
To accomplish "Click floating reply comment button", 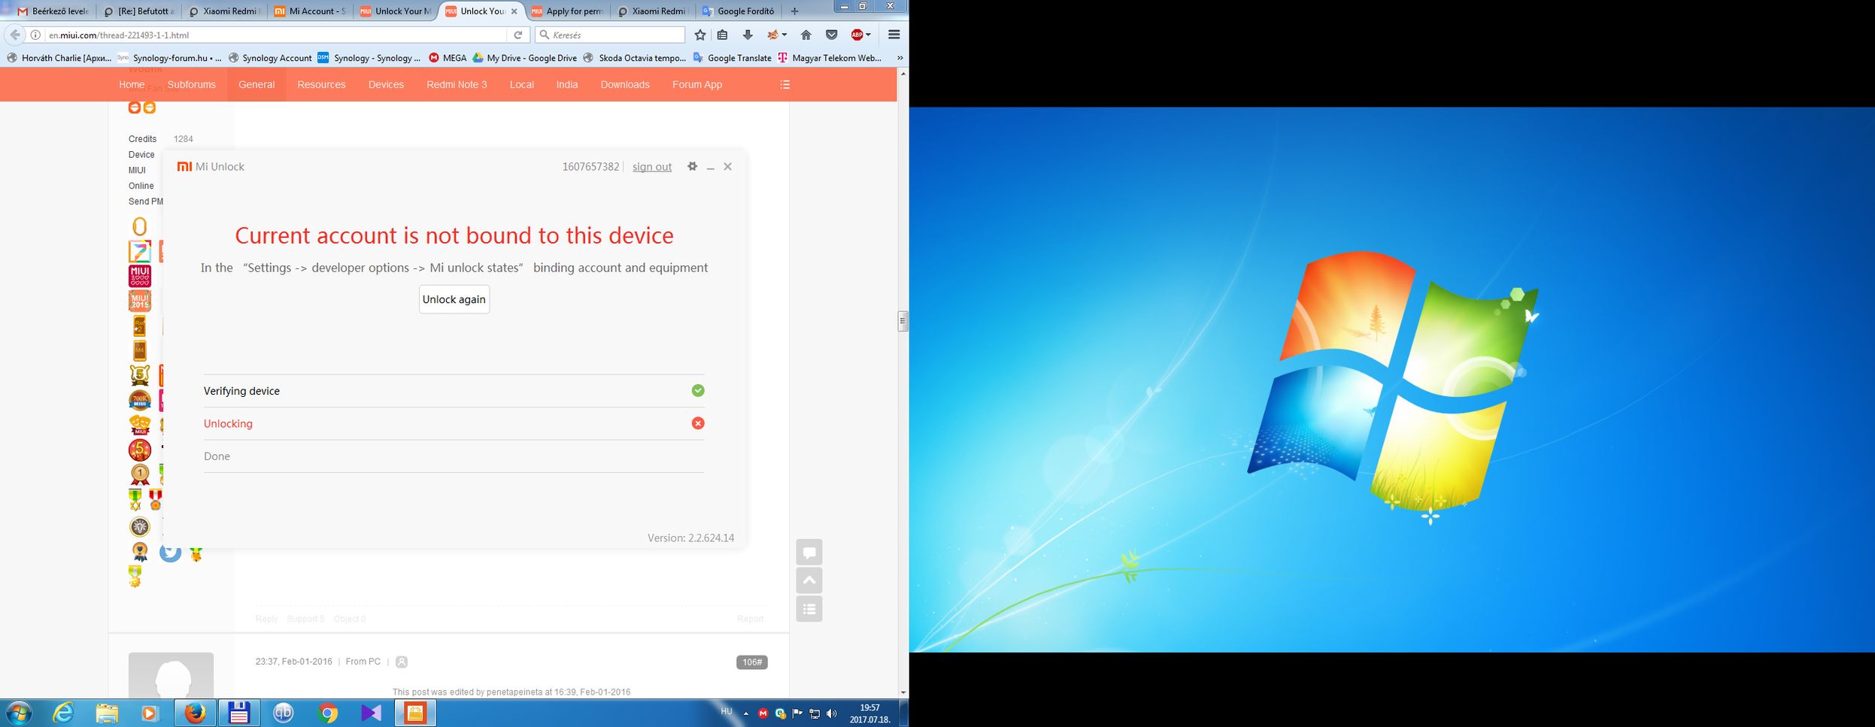I will click(809, 553).
